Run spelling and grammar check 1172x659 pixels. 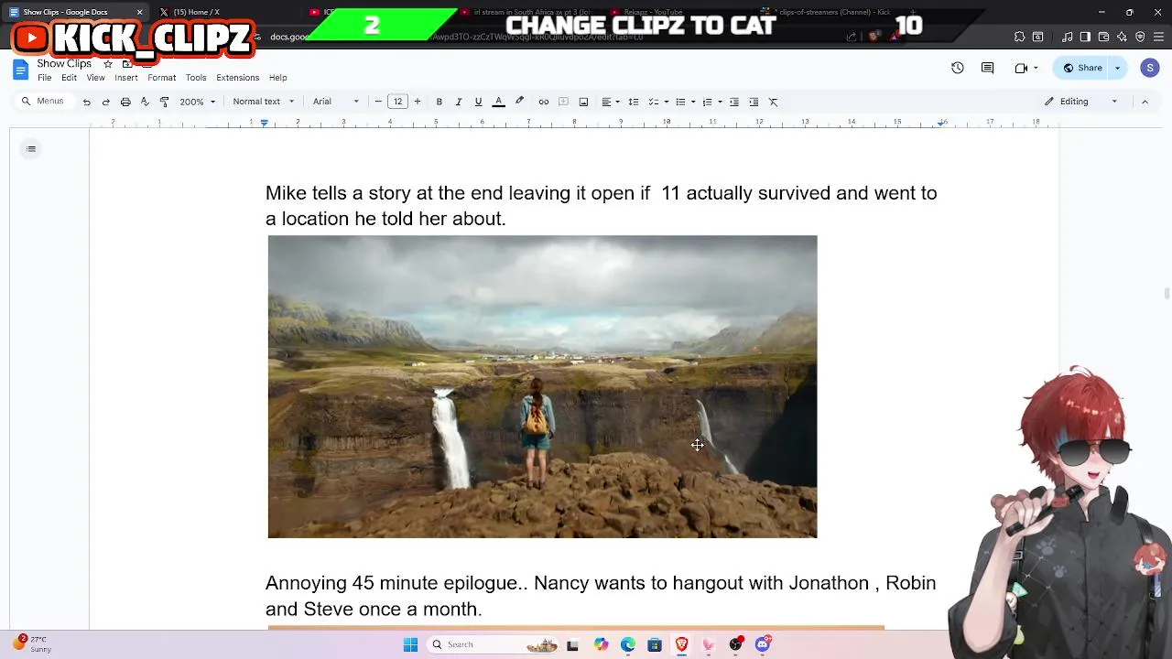145,102
